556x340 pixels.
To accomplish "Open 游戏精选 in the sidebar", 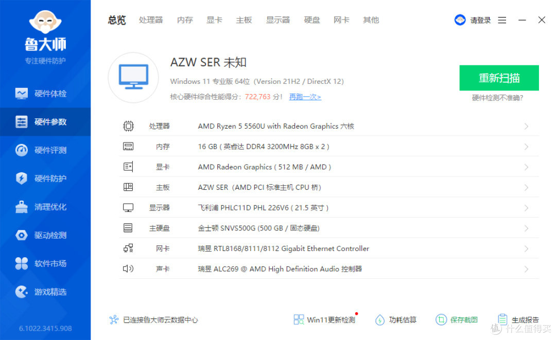I will pyautogui.click(x=45, y=292).
